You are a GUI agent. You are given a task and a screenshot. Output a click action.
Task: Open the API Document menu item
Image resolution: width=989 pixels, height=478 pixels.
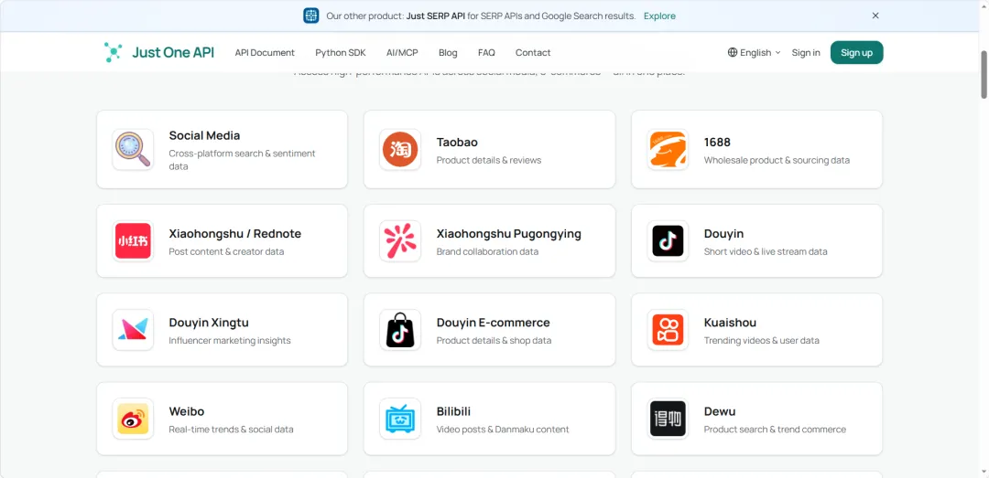[x=265, y=52]
